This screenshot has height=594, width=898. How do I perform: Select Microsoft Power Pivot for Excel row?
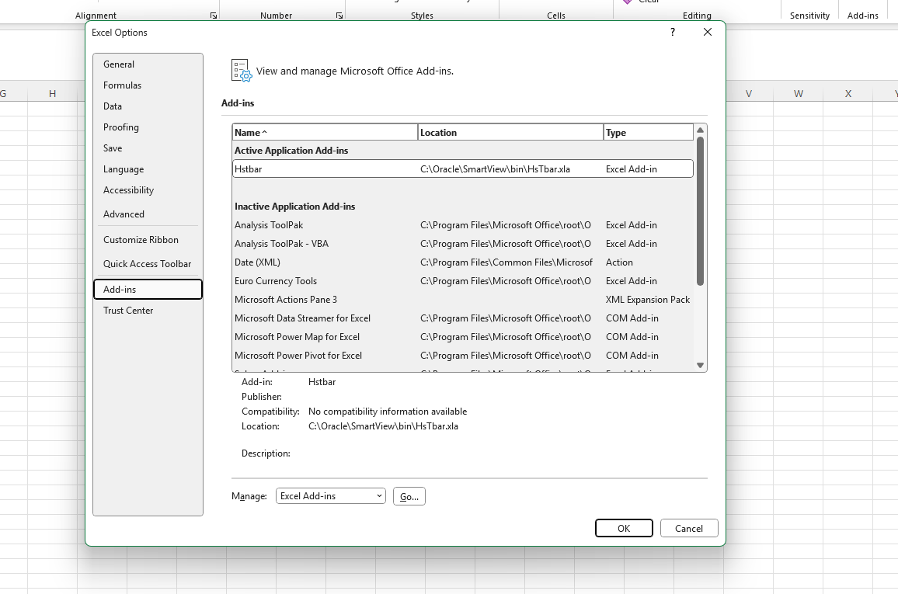[x=463, y=356]
